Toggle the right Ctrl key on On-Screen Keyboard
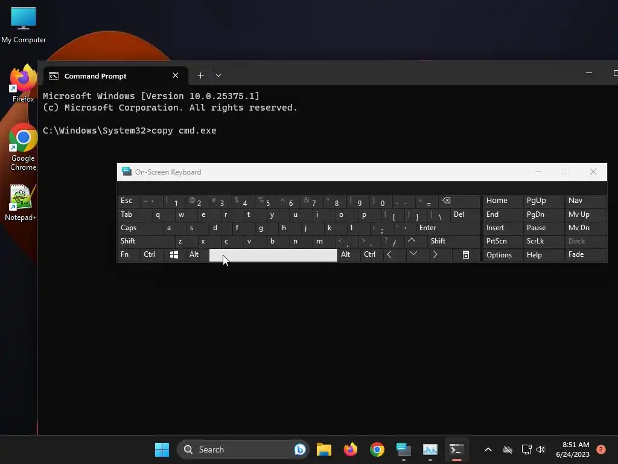The height and width of the screenshot is (464, 618). click(x=371, y=255)
